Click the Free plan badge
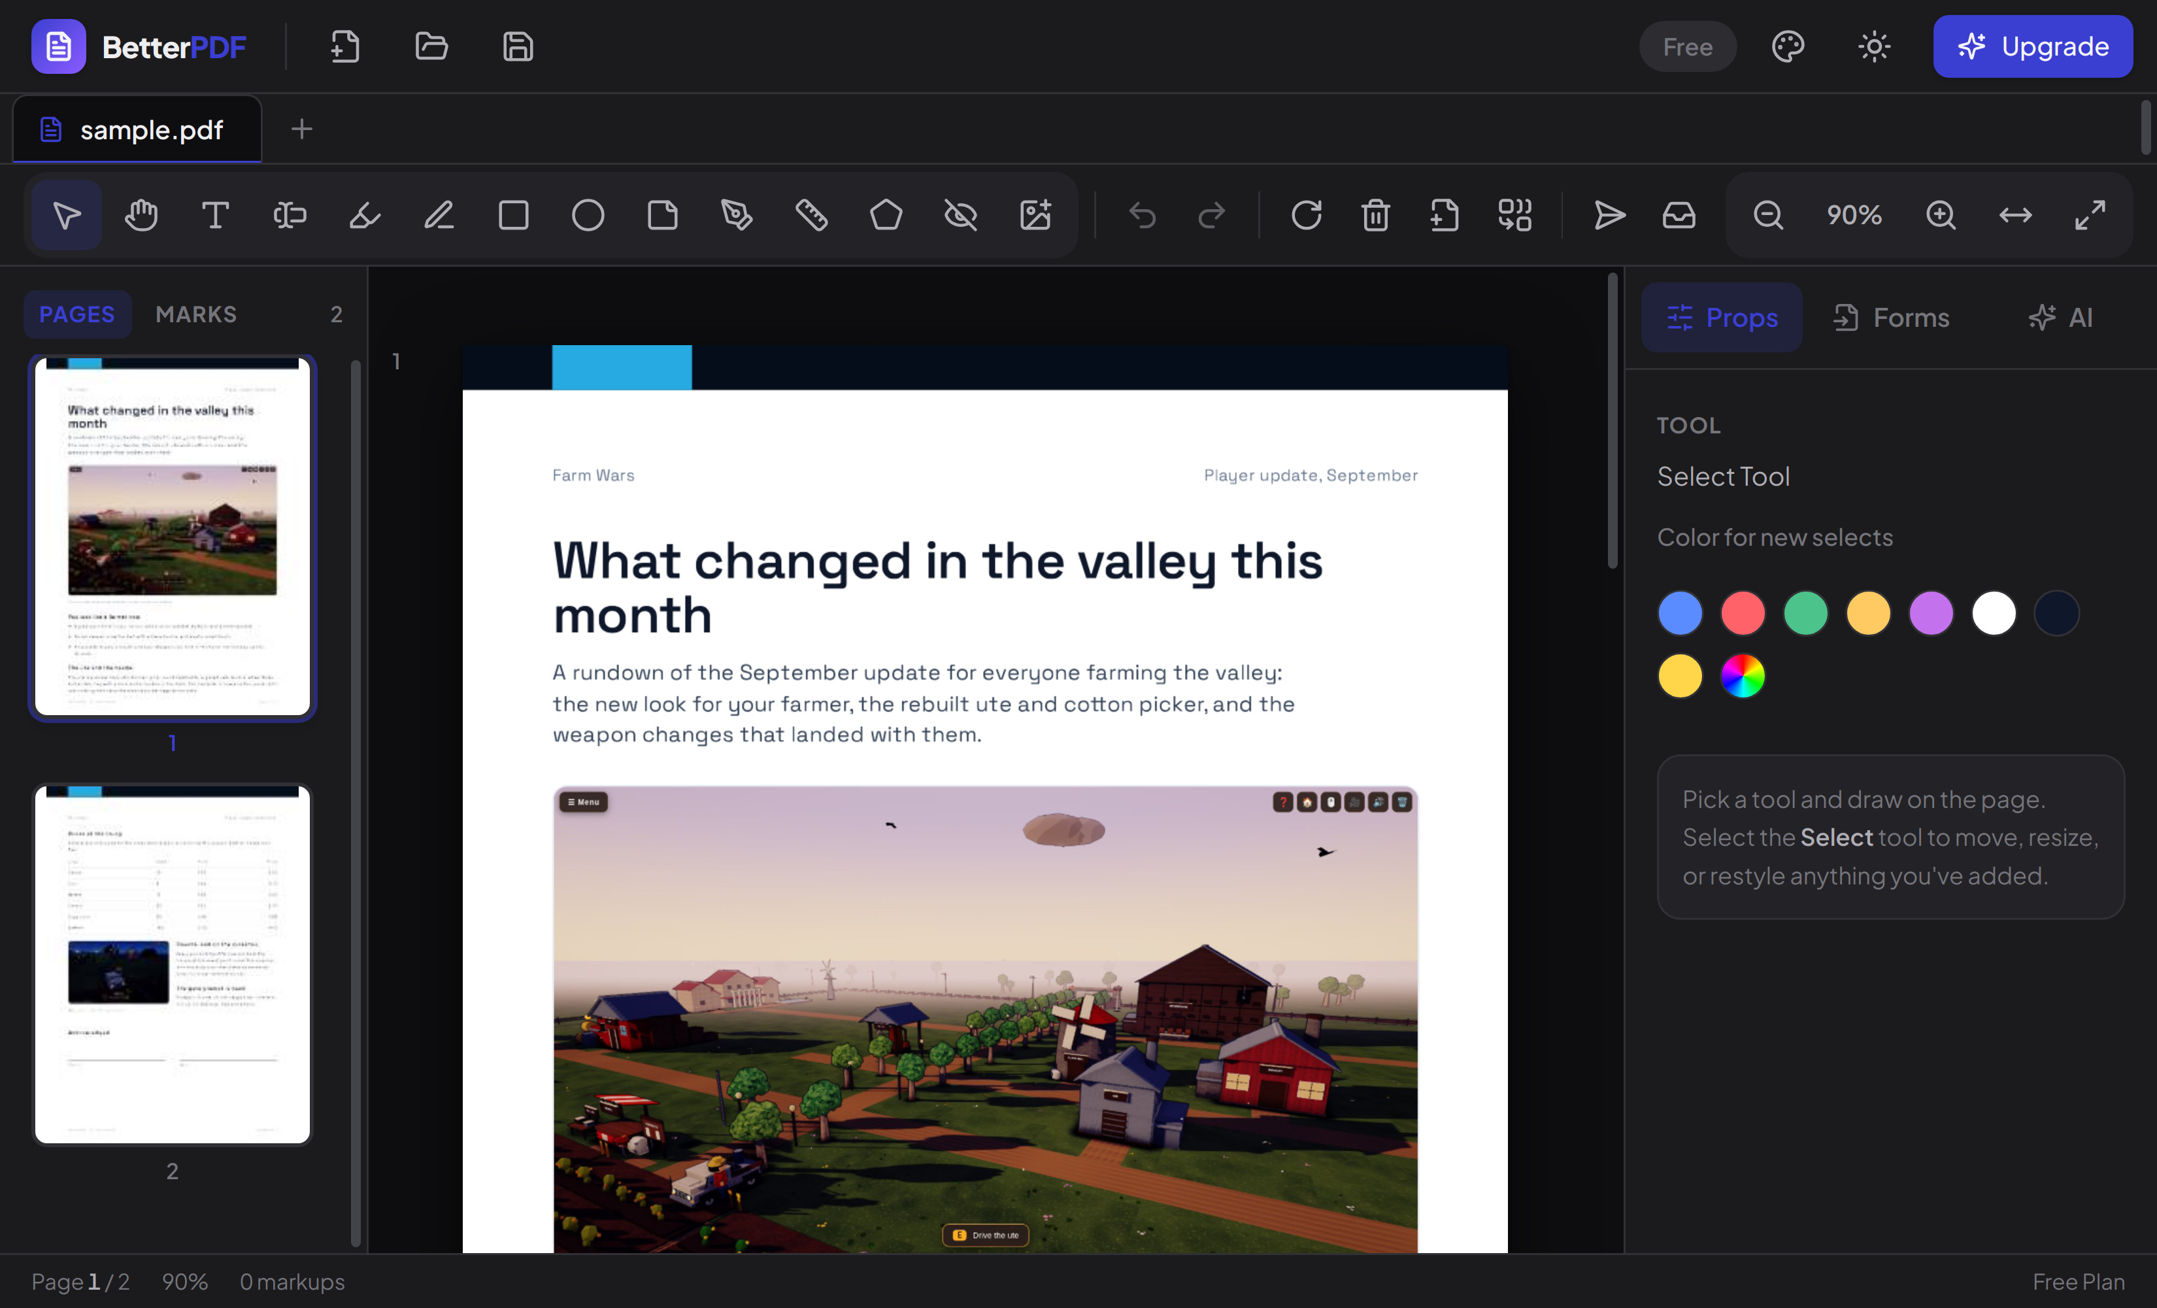 tap(1688, 46)
